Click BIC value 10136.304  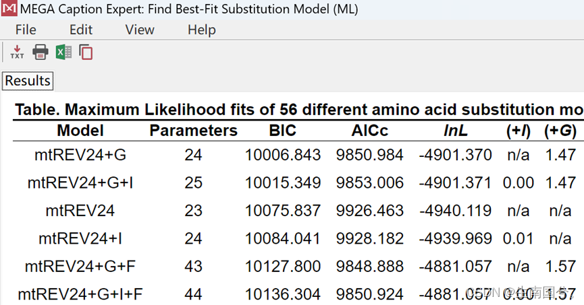point(283,294)
